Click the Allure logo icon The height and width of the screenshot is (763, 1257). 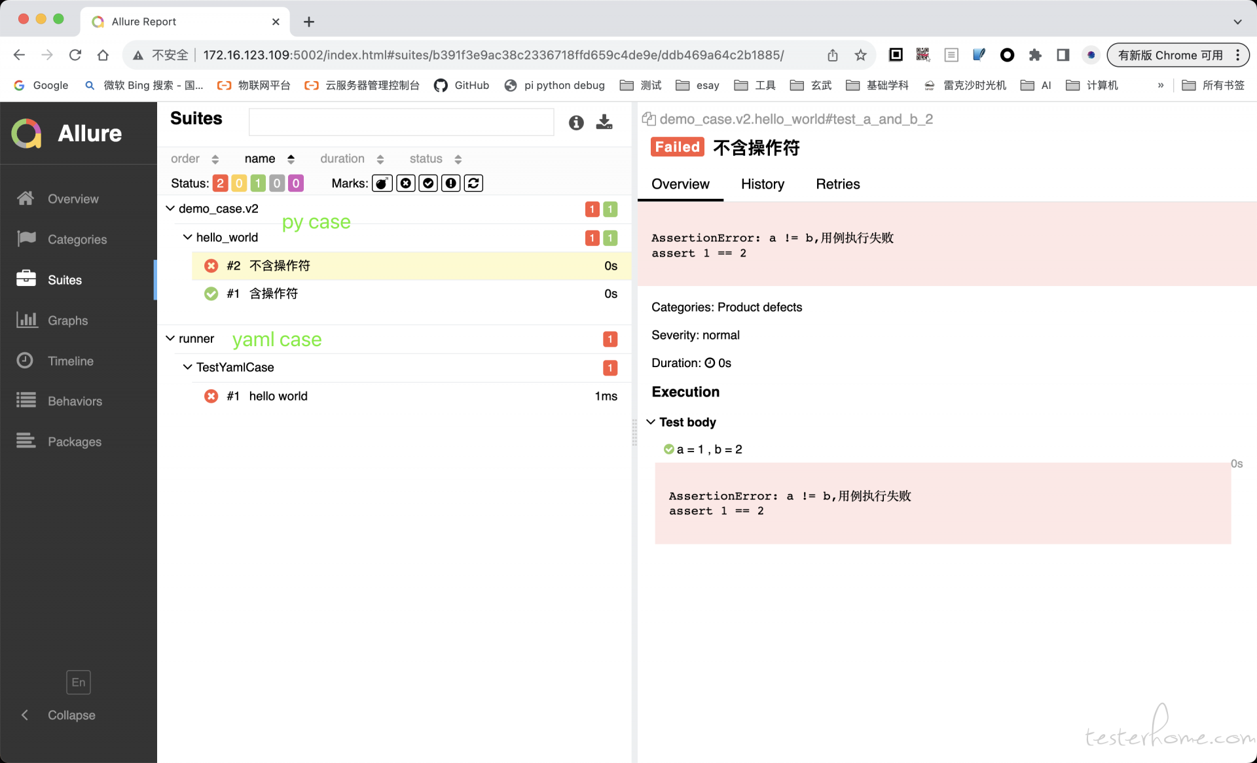click(27, 133)
